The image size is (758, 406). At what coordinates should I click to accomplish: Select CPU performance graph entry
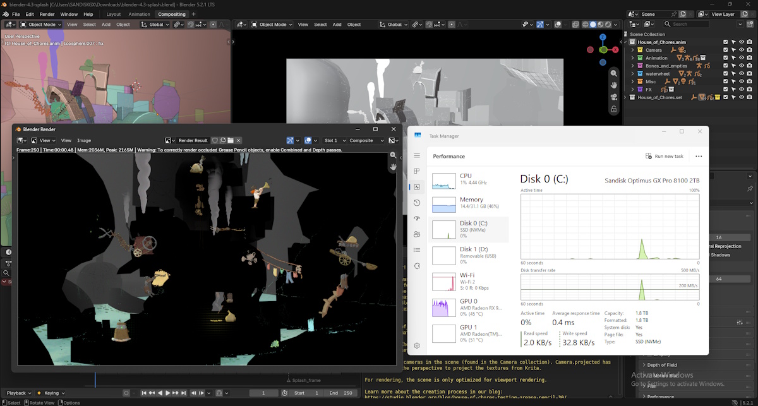point(469,180)
